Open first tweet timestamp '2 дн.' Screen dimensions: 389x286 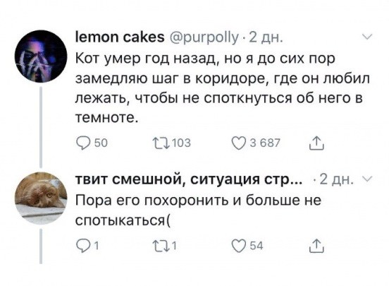[x=266, y=38]
